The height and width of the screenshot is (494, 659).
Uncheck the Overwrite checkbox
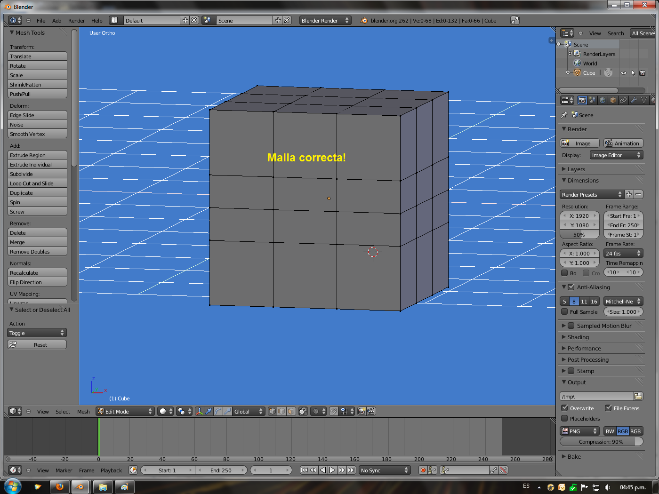click(x=565, y=408)
